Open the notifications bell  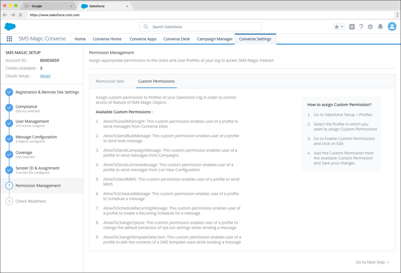pos(380,27)
